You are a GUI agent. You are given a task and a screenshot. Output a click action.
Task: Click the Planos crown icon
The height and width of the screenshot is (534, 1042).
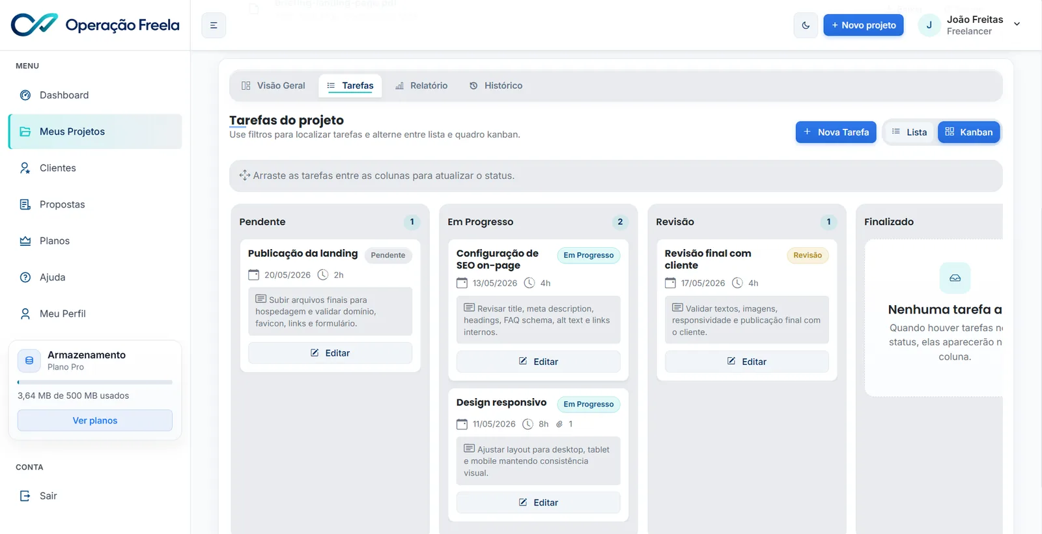tap(25, 241)
